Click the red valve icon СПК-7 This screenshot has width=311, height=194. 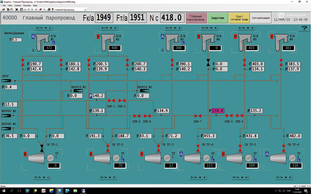(198, 116)
